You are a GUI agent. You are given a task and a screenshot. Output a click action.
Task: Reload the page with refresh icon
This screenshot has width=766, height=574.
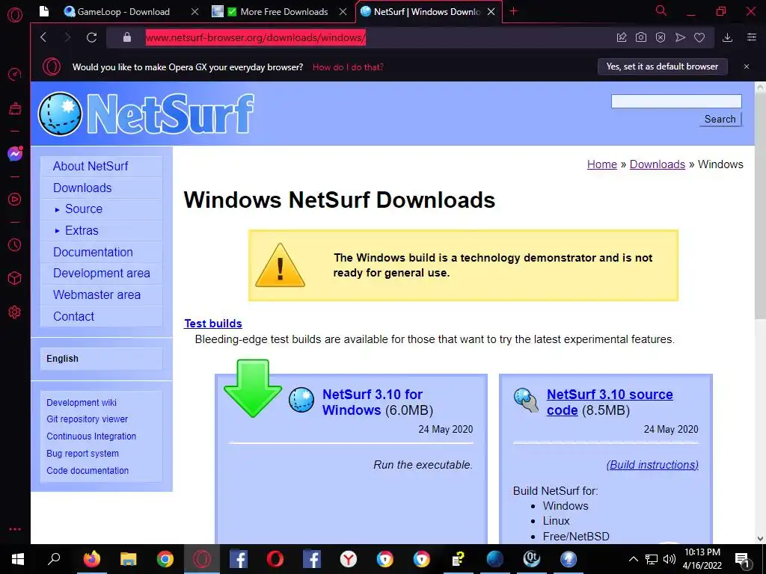91,37
